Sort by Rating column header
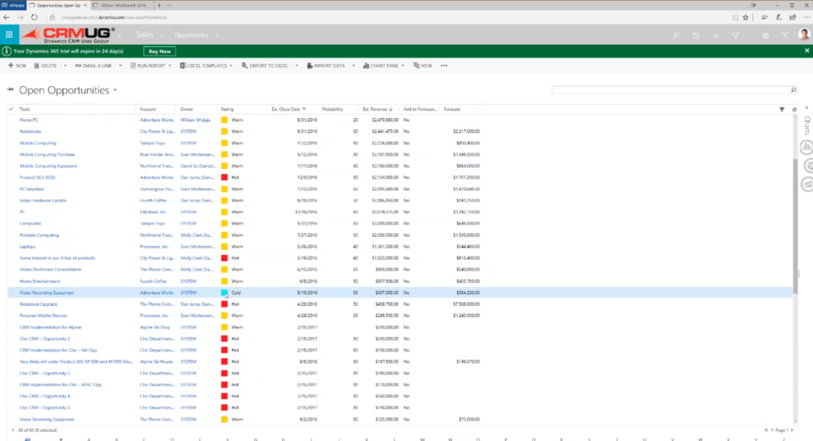 coord(227,110)
